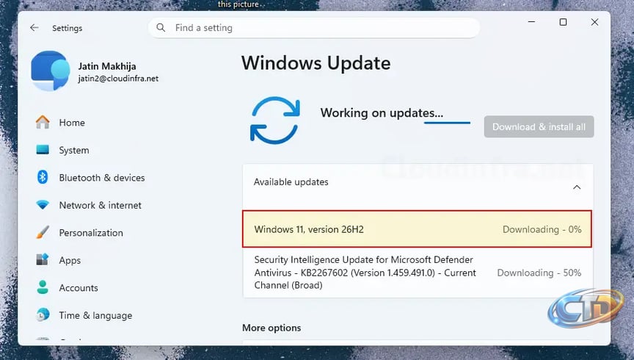This screenshot has width=634, height=360.
Task: Select Apps in sidebar
Action: (x=70, y=260)
